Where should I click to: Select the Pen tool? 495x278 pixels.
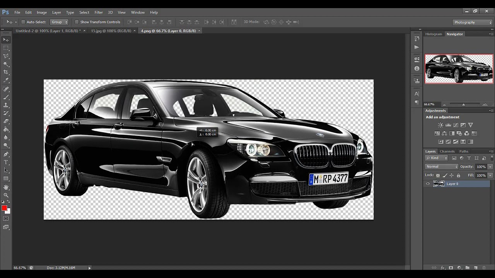tap(6, 154)
